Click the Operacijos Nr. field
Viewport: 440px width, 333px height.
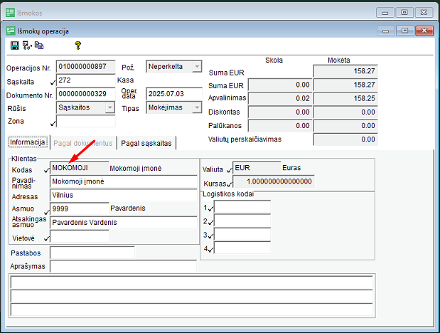(86, 67)
